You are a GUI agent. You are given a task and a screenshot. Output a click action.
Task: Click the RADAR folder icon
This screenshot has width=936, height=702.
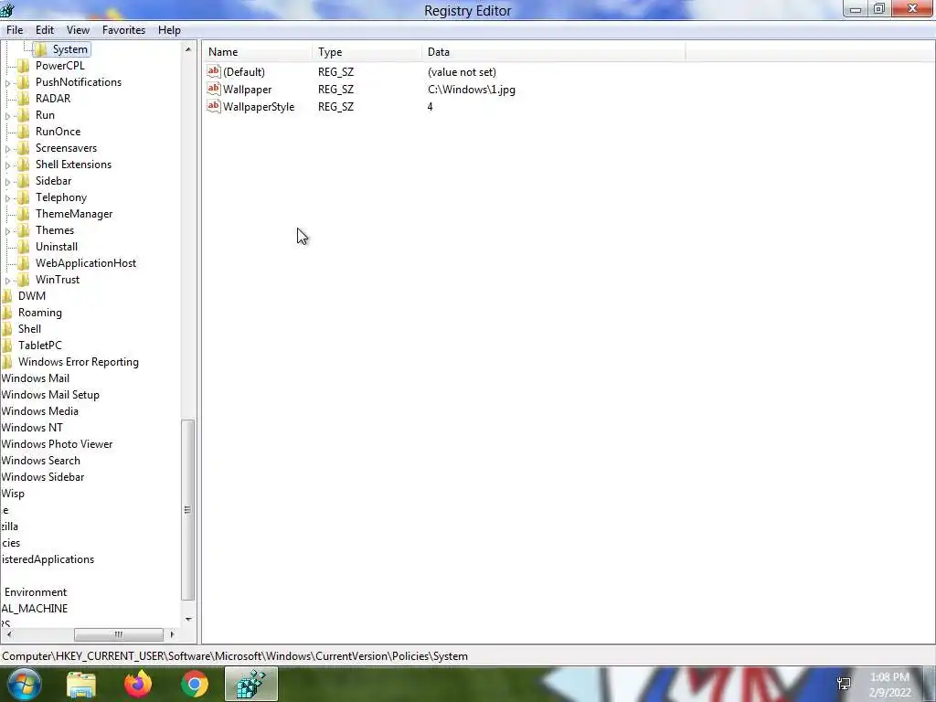click(x=23, y=99)
